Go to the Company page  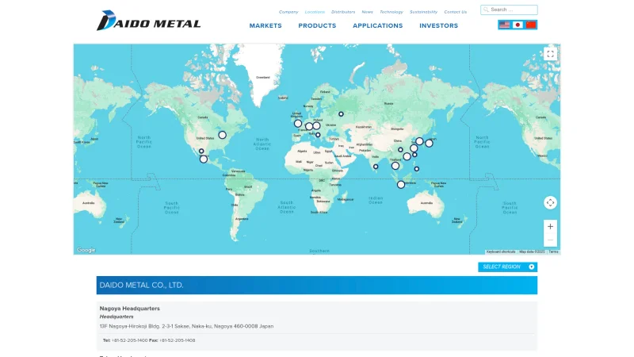pyautogui.click(x=288, y=12)
